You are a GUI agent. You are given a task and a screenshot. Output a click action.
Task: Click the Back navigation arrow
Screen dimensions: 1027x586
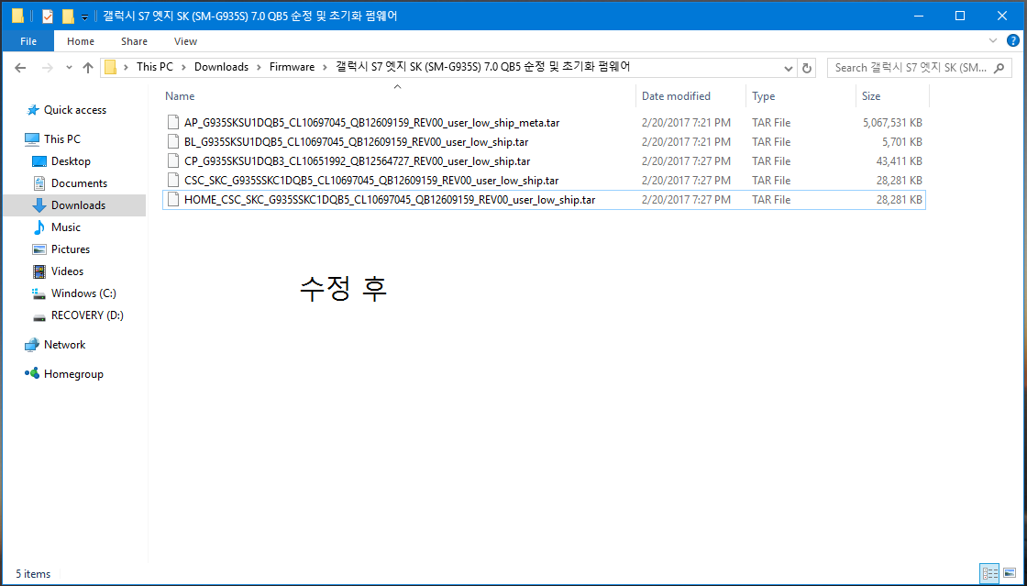pos(20,67)
